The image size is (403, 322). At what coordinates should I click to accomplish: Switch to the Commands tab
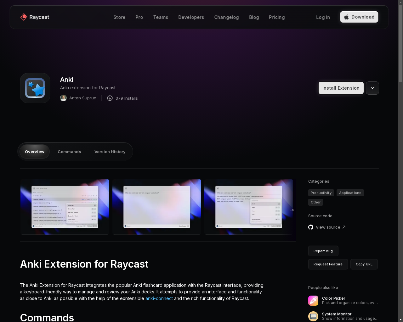coord(69,152)
